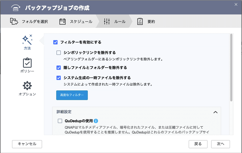Click the QNAPはマルチメディアファイル recommendation text
The image size is (242, 153).
[137, 130]
